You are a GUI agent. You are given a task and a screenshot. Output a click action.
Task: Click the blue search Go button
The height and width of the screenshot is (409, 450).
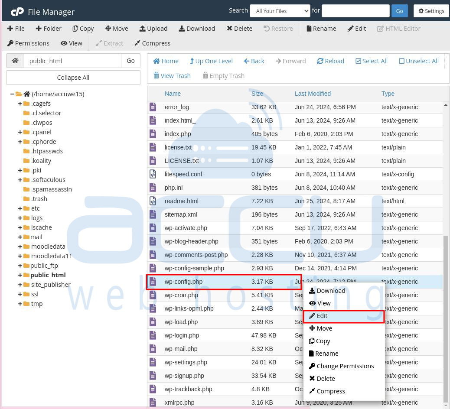tap(399, 11)
